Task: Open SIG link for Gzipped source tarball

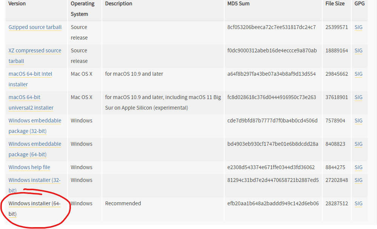Action: tap(359, 27)
